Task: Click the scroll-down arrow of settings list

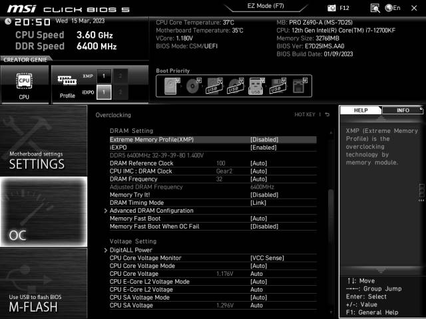Action: [x=331, y=312]
